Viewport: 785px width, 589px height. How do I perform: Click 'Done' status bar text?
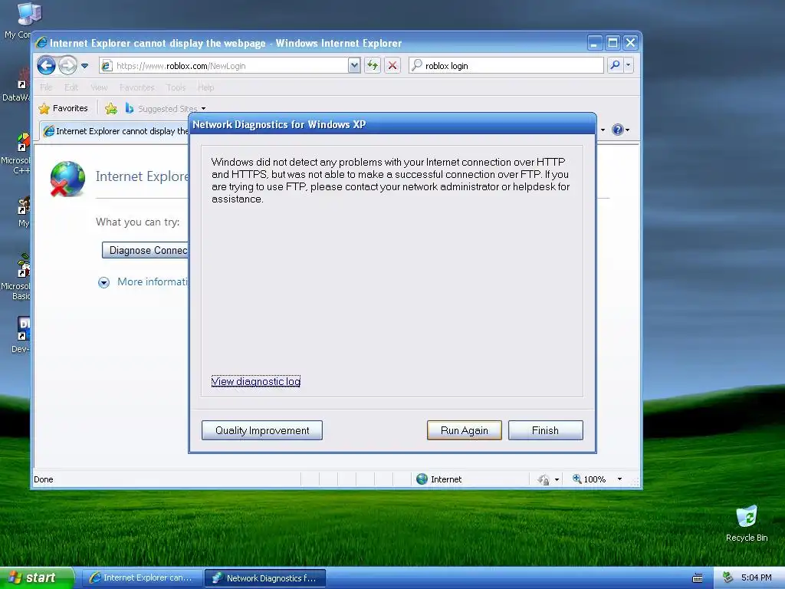pyautogui.click(x=44, y=479)
